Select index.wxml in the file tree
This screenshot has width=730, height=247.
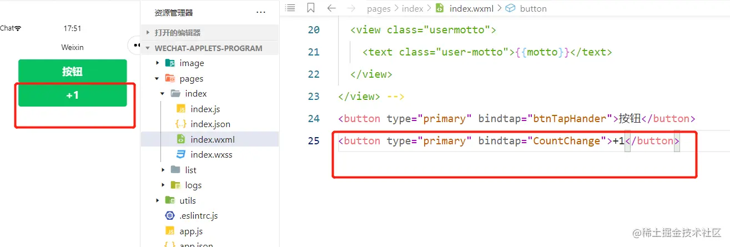point(210,139)
